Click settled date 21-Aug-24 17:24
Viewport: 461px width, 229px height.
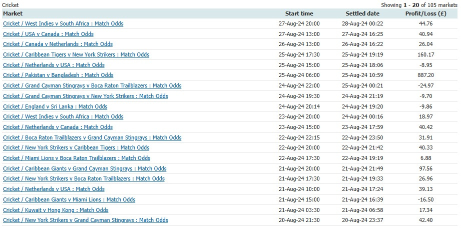[362, 189]
